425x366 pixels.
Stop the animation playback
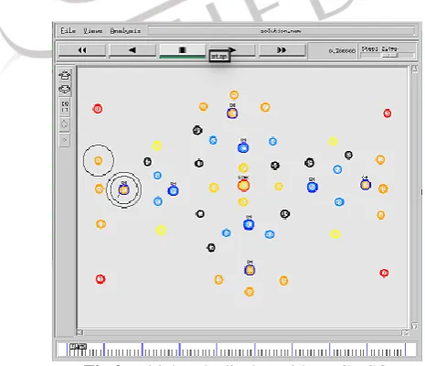coord(183,50)
